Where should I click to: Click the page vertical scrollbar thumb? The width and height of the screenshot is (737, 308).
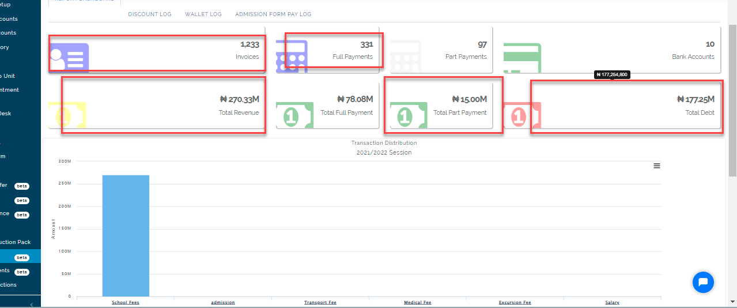[x=732, y=100]
